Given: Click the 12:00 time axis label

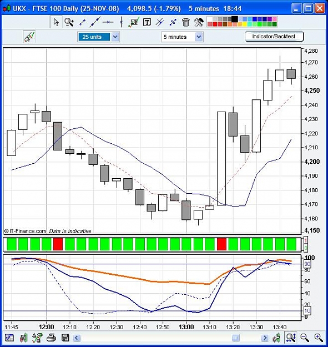Looking at the screenshot, I should (47, 327).
